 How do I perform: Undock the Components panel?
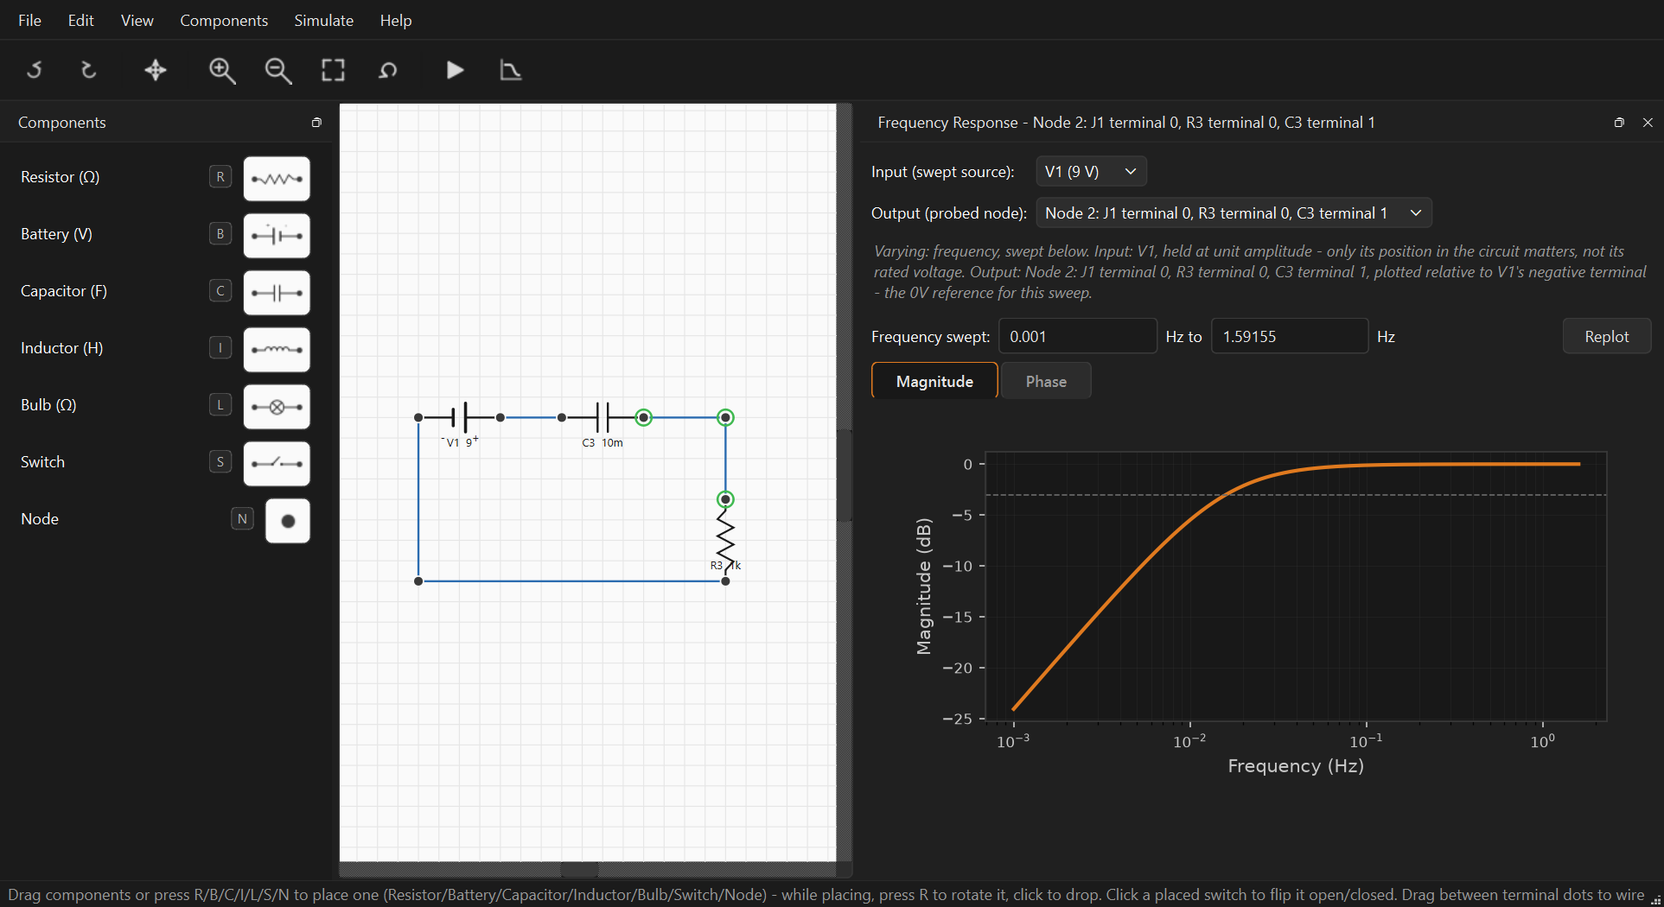coord(316,123)
